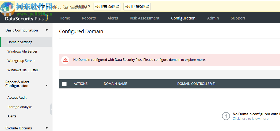The width and height of the screenshot is (280, 131).
Task: Translate the page with 使用谷歌翻译 button
Action: 137,7
